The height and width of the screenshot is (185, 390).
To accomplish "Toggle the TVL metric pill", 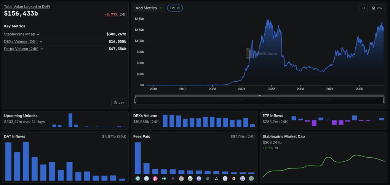I will [175, 8].
